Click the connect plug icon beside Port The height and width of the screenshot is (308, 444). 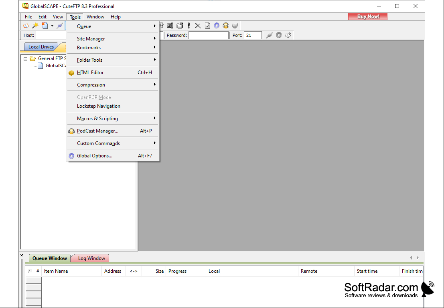(270, 35)
